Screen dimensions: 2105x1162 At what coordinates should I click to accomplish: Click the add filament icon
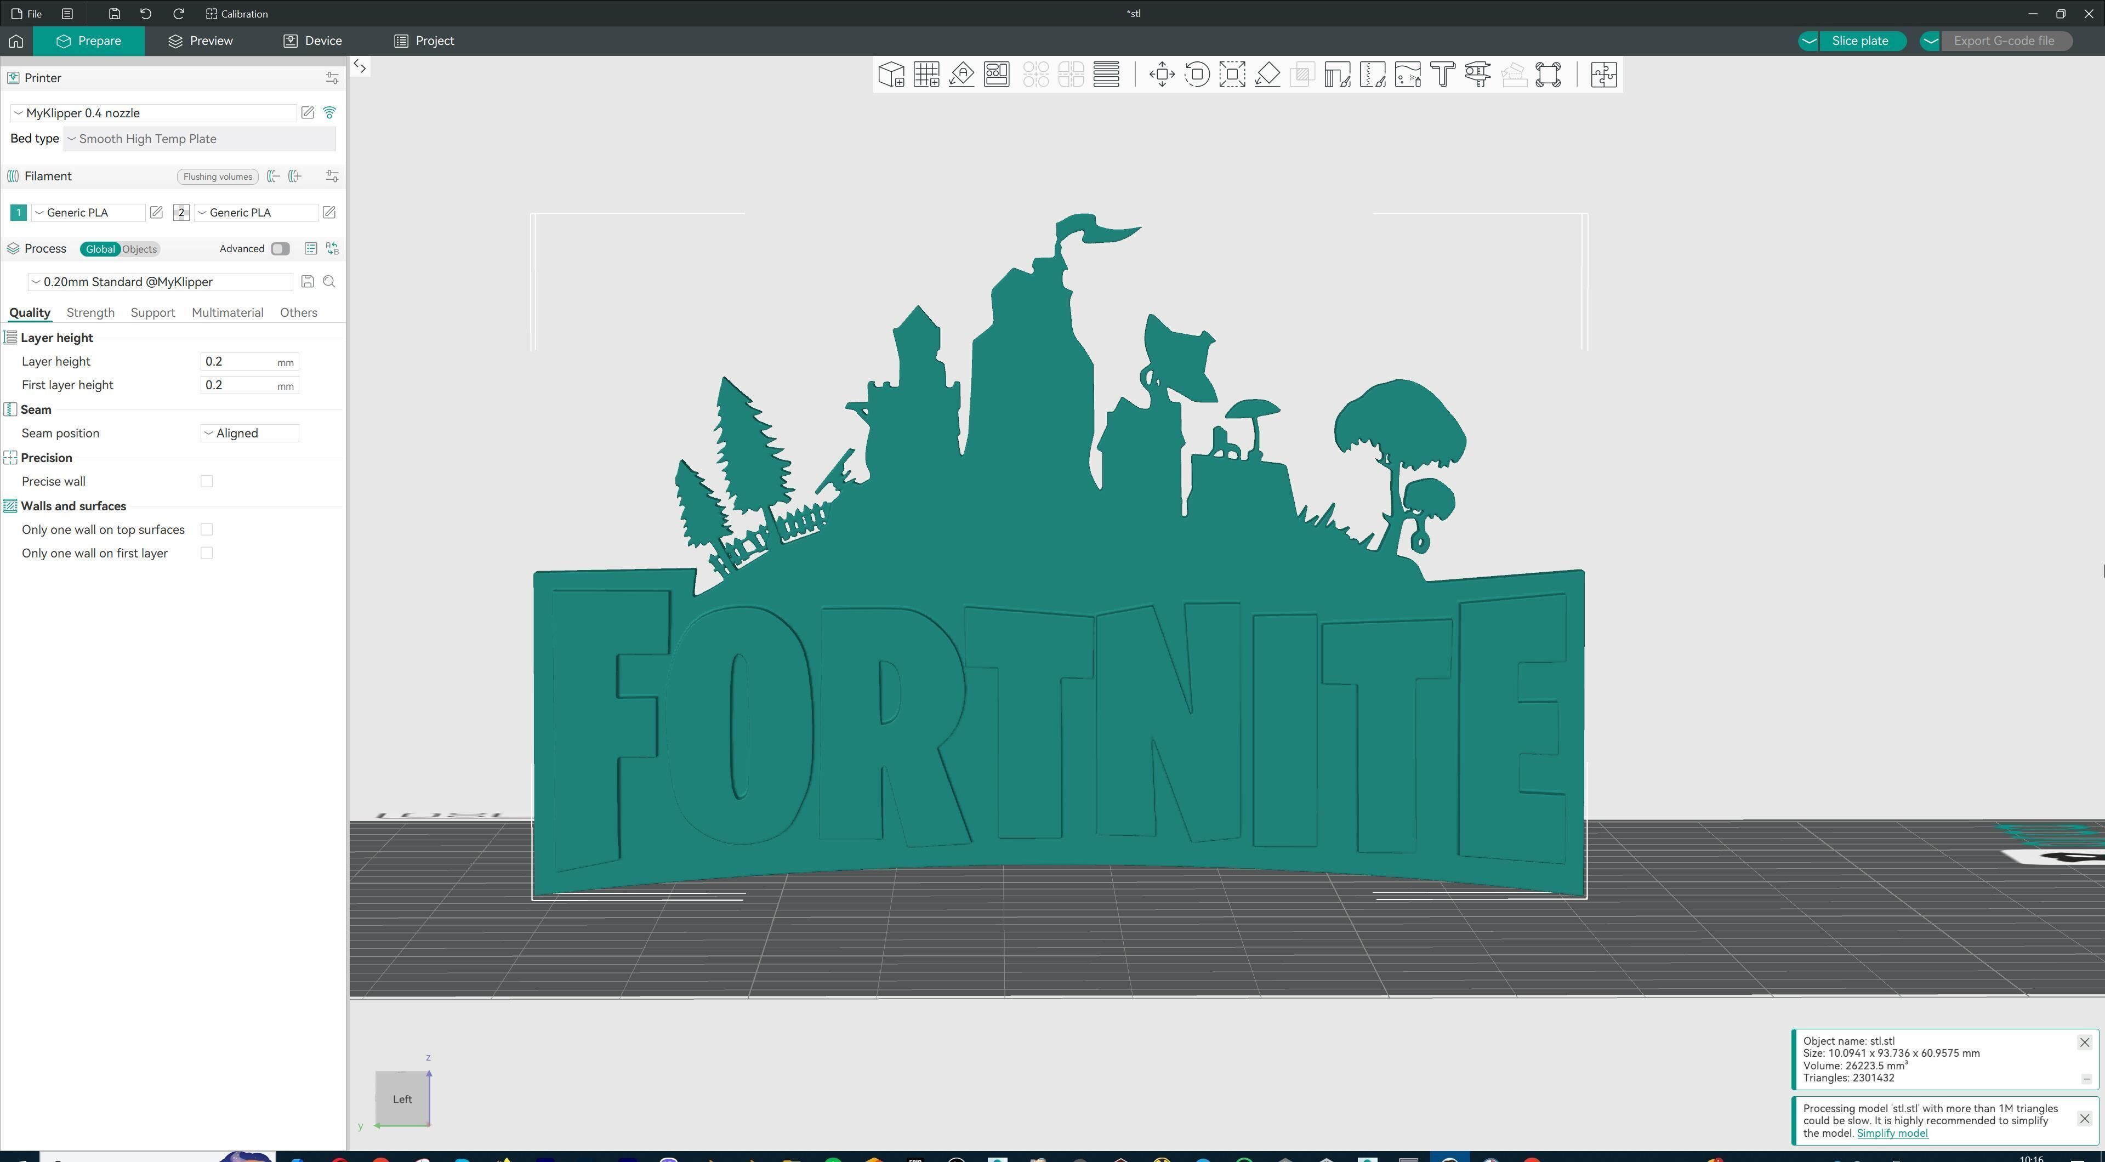click(295, 176)
